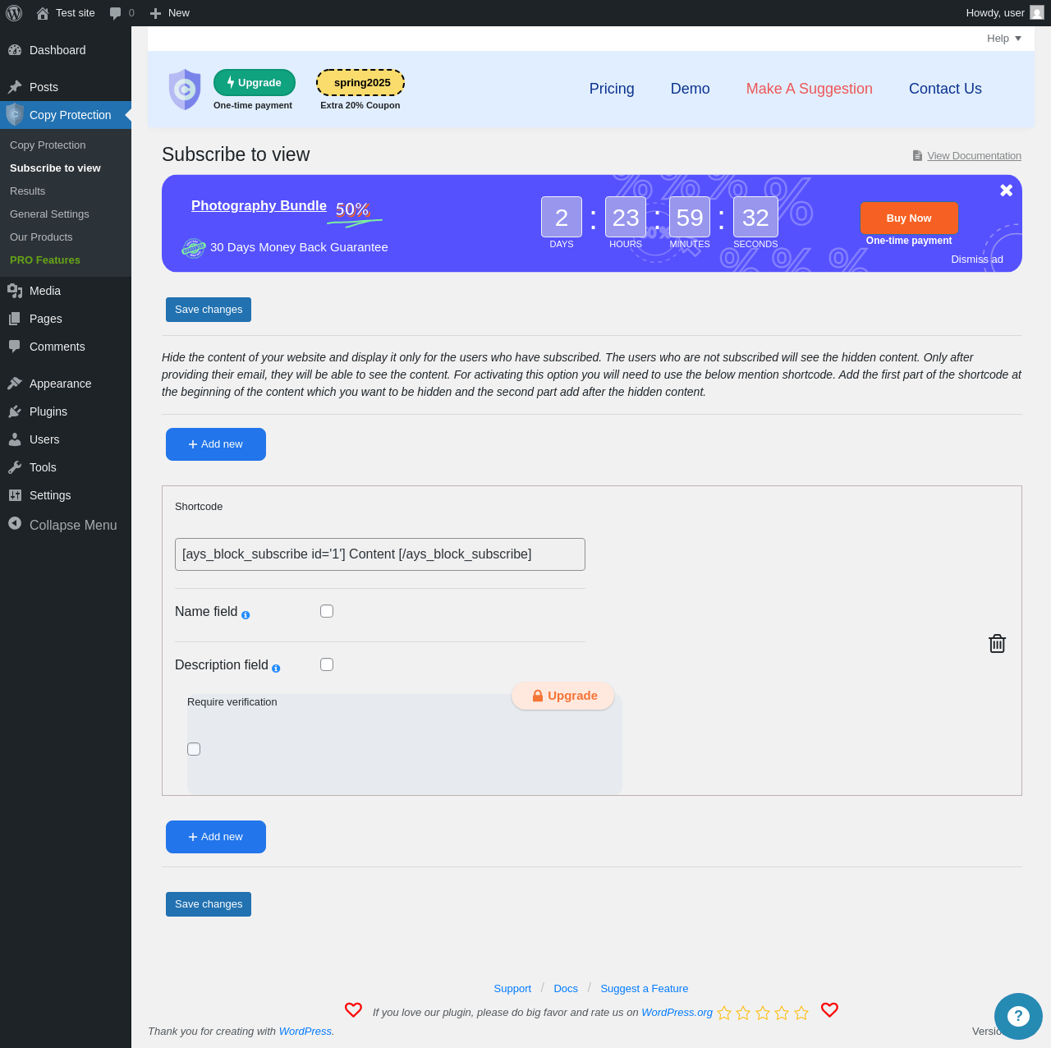
Task: Open the floating help question mark bubble
Action: point(1018,1016)
